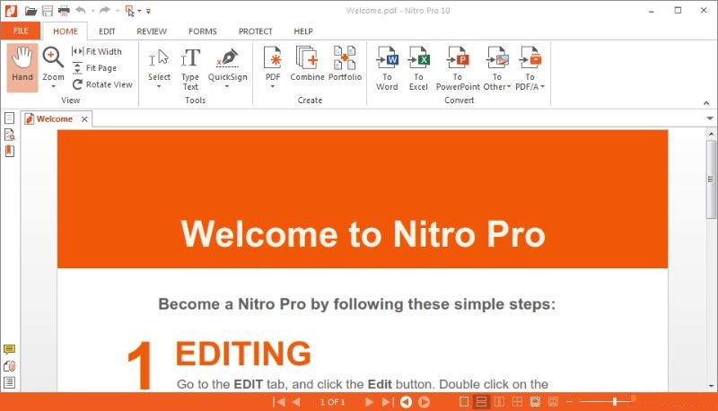This screenshot has width=718, height=411.
Task: Show the Comments panel in the sidebar
Action: coord(9,350)
